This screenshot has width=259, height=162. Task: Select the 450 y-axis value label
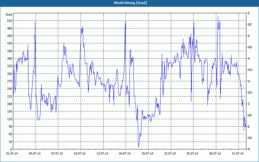(x=10, y=36)
